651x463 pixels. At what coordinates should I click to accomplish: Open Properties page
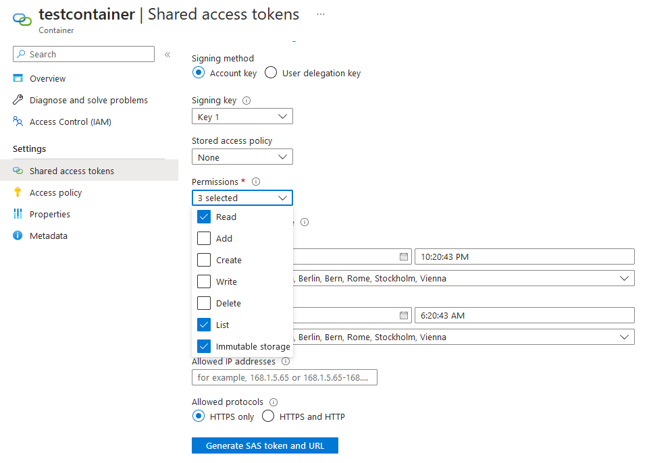click(x=50, y=214)
